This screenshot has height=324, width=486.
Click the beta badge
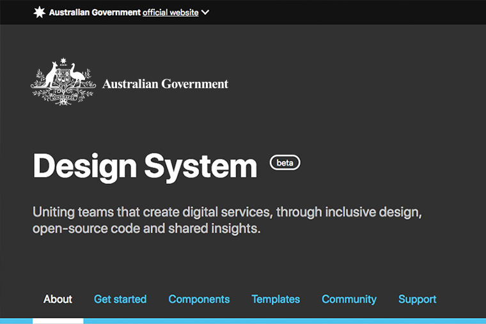[285, 162]
